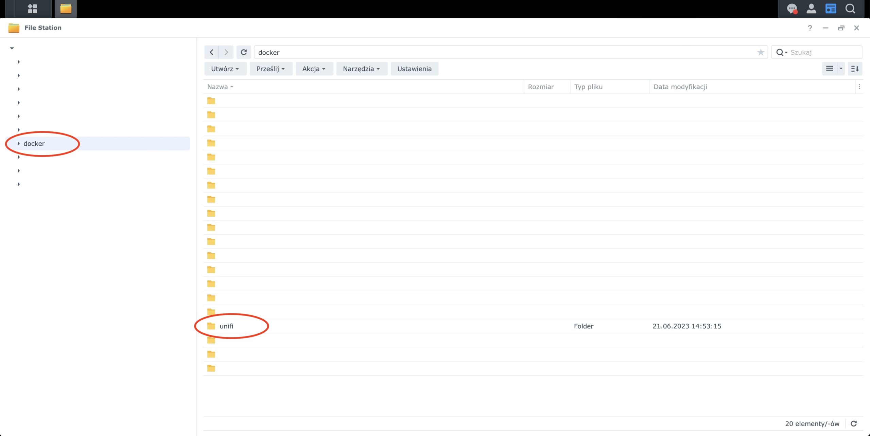Switch to list view mode icon
This screenshot has height=436, width=870.
click(x=830, y=69)
